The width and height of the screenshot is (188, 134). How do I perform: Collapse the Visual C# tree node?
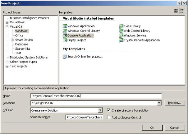(7, 27)
